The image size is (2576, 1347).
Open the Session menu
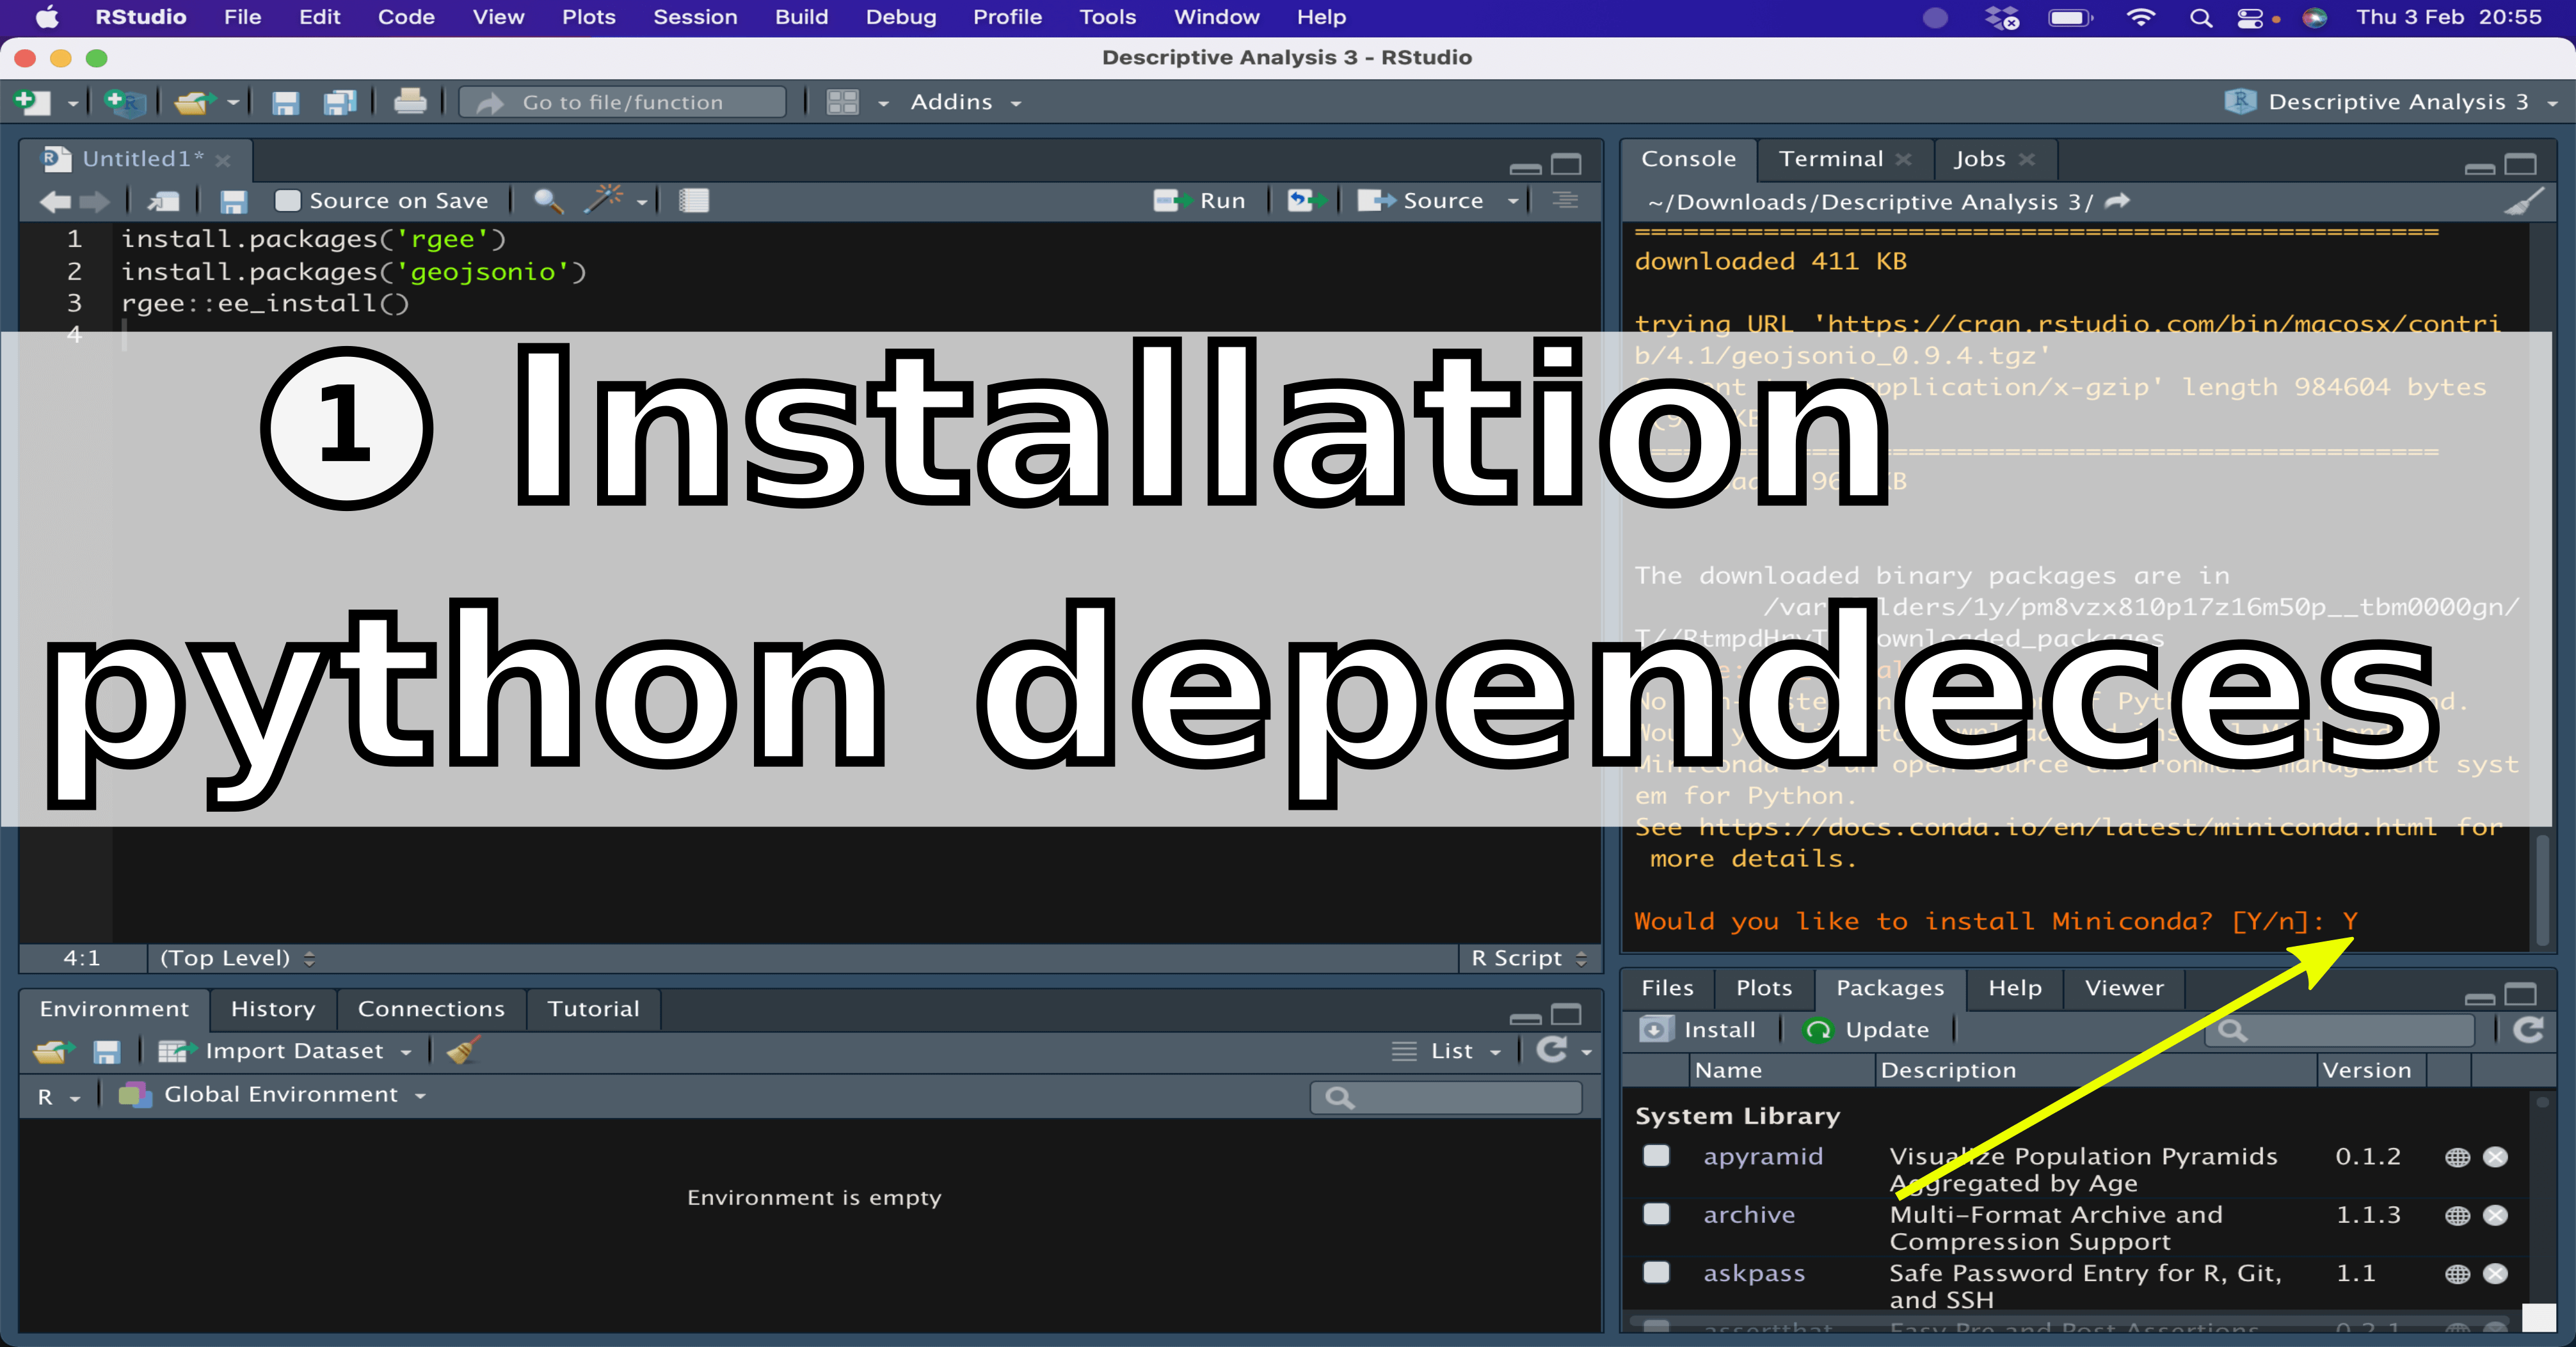695,17
